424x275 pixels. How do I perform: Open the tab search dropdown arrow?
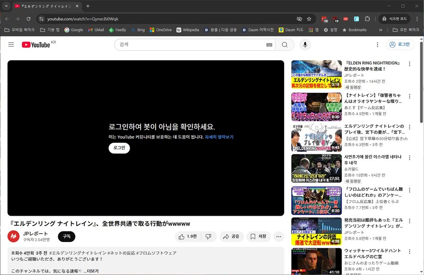click(x=6, y=6)
